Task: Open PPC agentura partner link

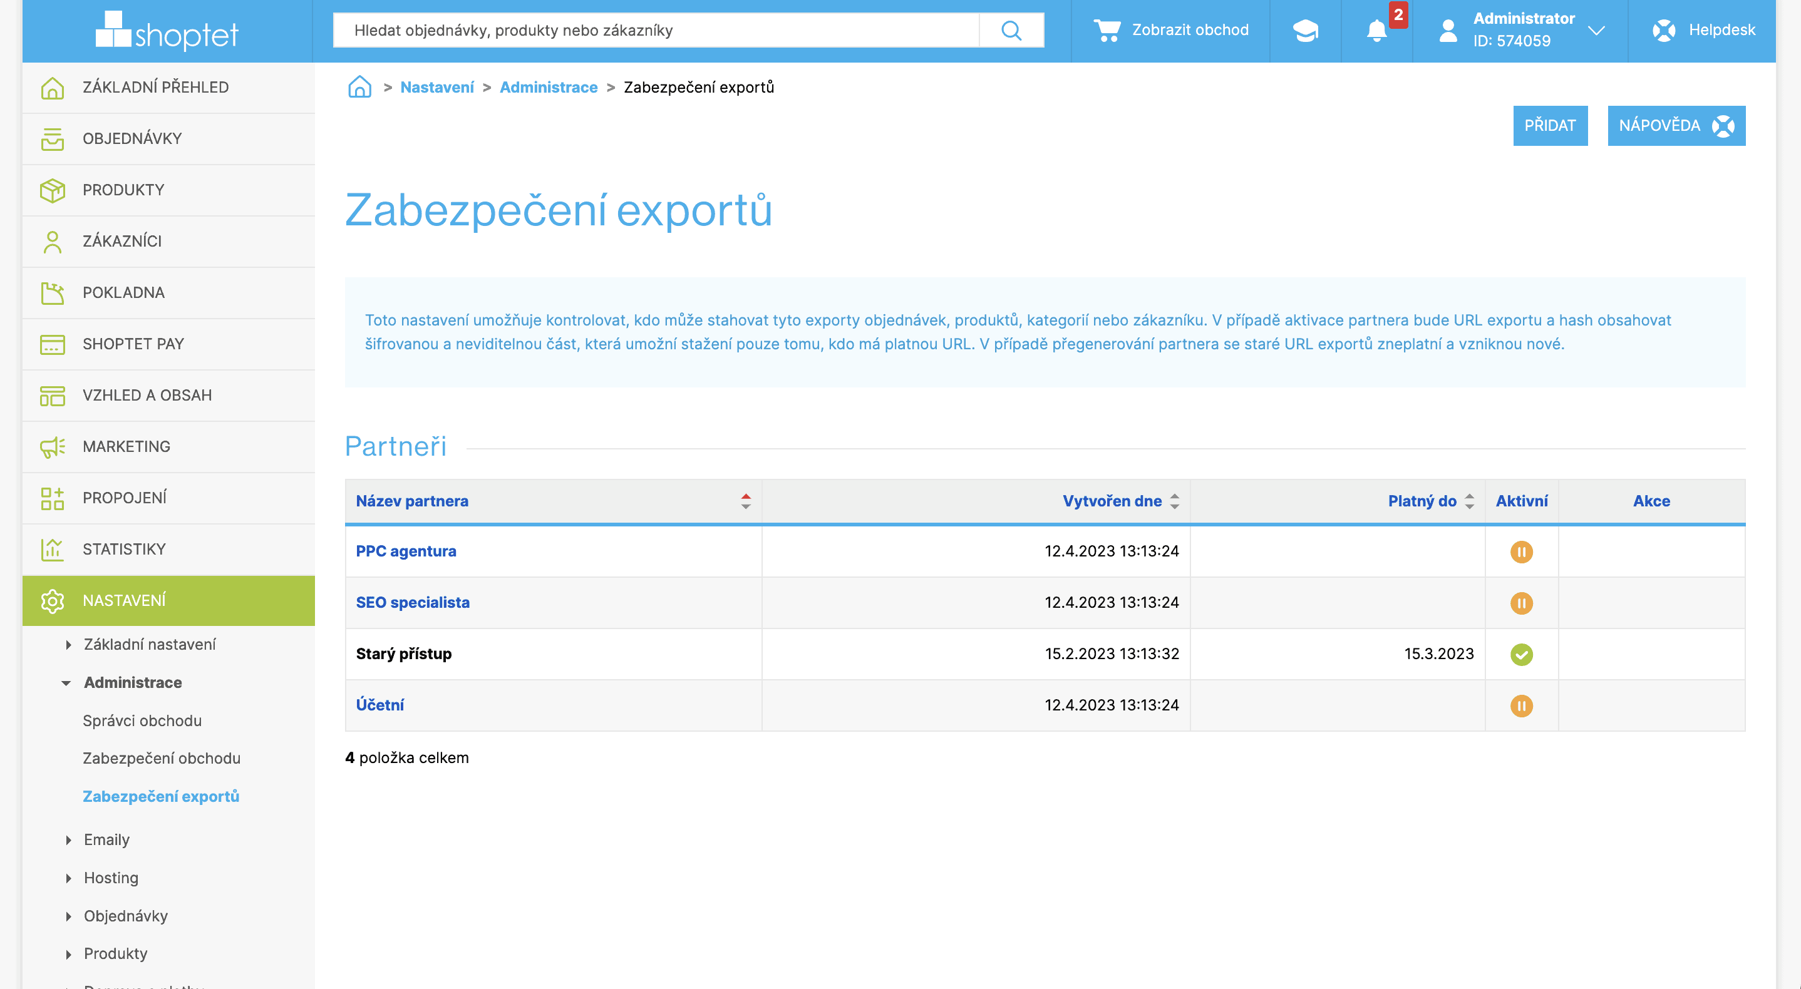Action: click(x=406, y=551)
